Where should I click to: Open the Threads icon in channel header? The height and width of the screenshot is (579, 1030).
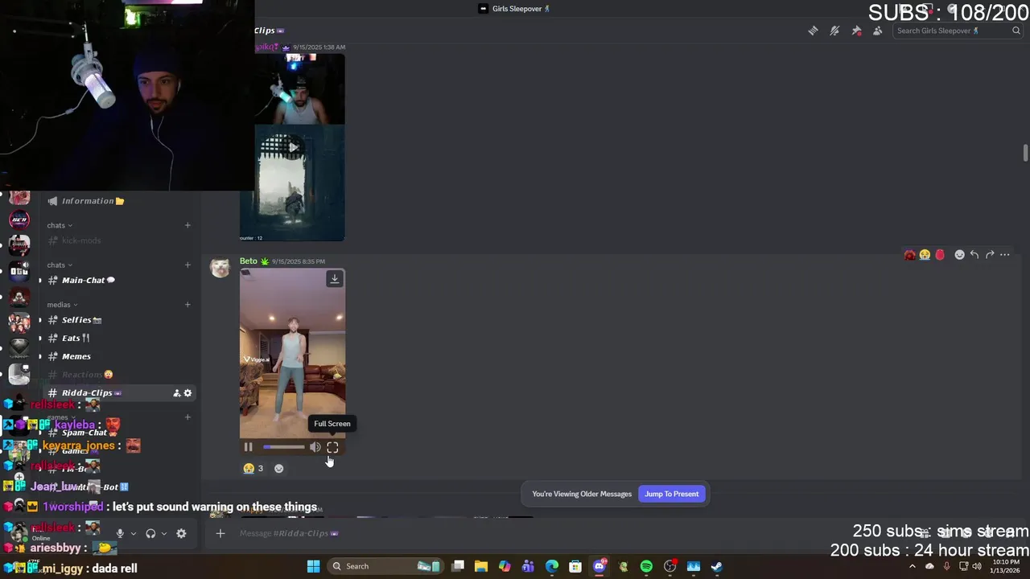pos(813,31)
